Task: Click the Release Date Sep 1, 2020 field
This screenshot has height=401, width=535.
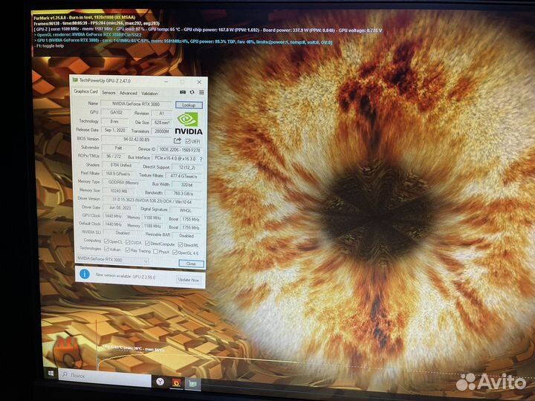Action: [114, 130]
